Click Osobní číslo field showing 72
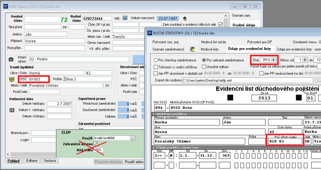Viewport: 321px width, 170px height. [46, 19]
